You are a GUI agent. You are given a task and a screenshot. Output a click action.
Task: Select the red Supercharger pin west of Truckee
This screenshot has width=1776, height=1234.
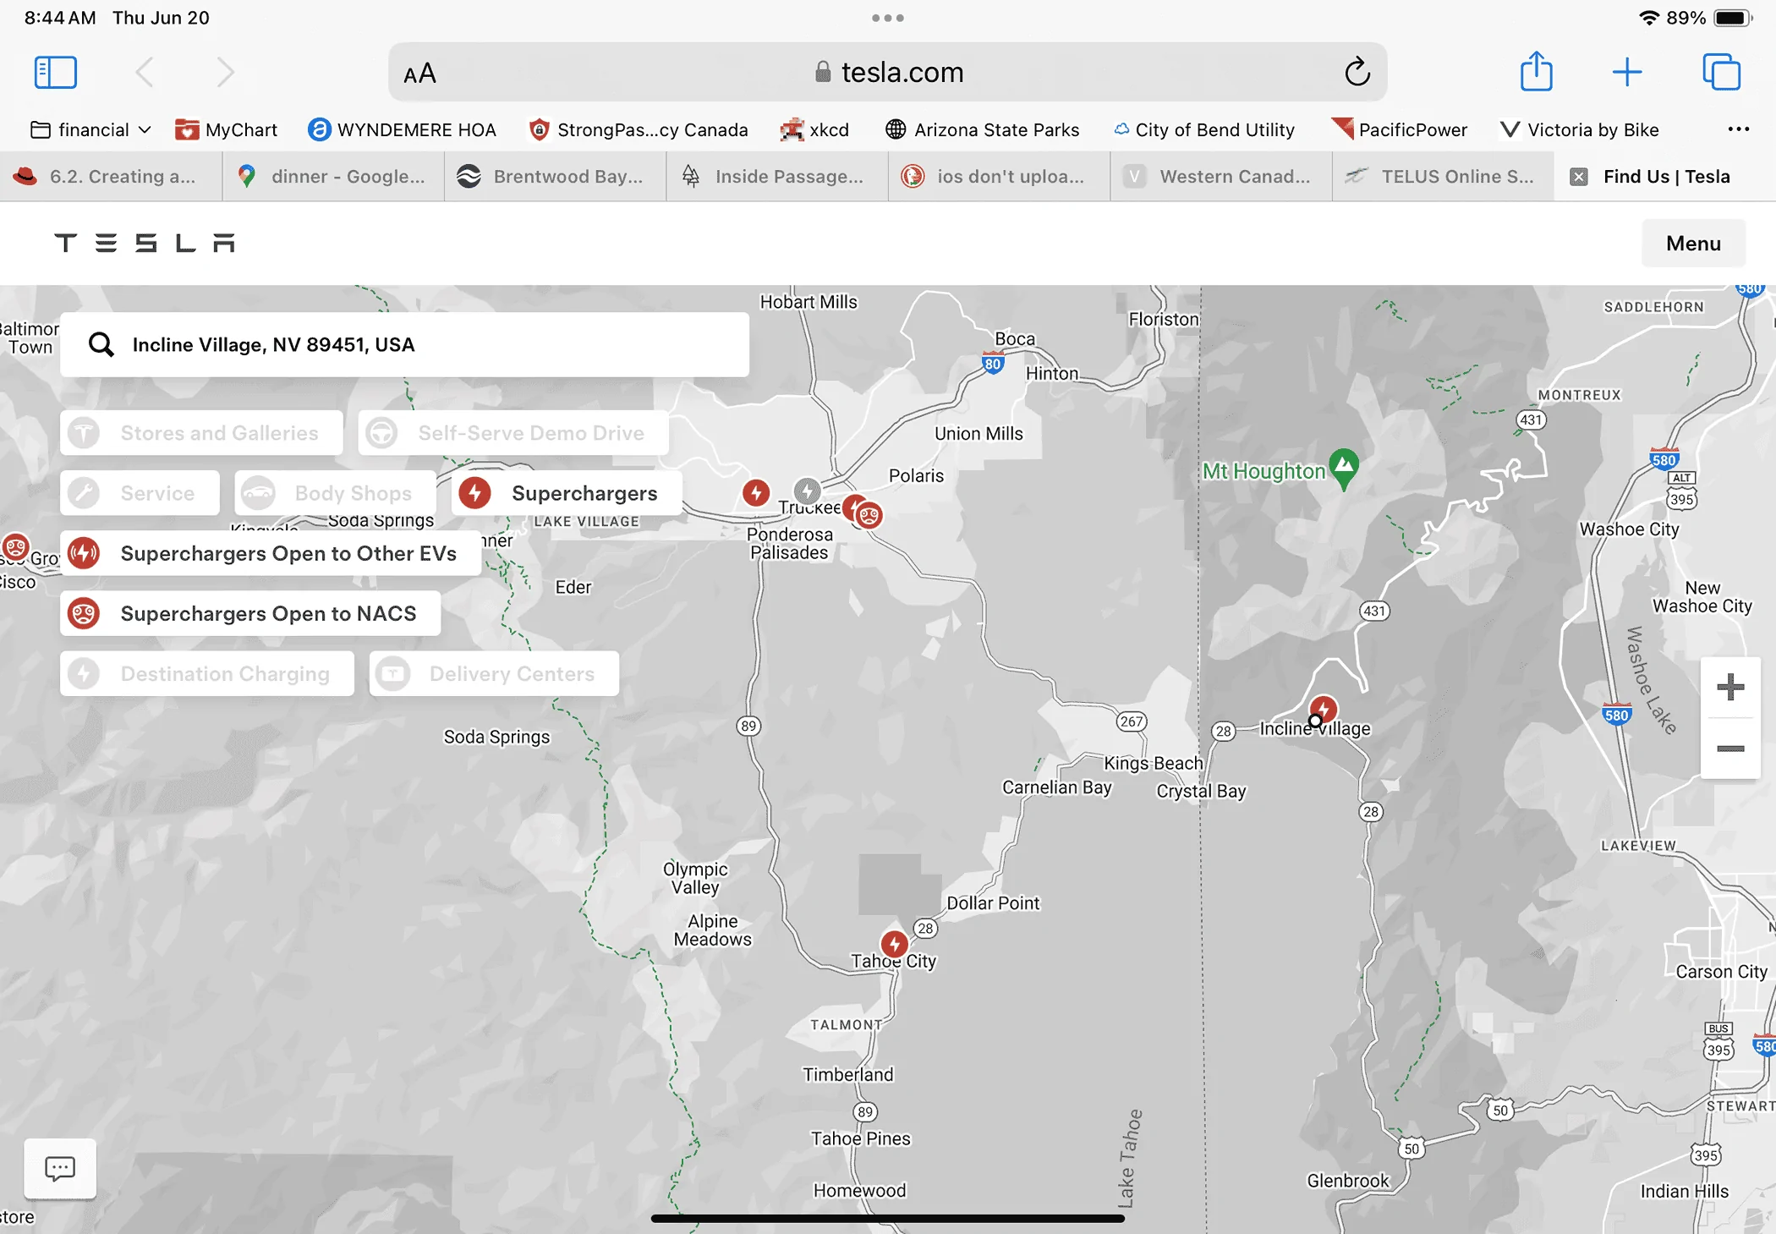coord(756,492)
